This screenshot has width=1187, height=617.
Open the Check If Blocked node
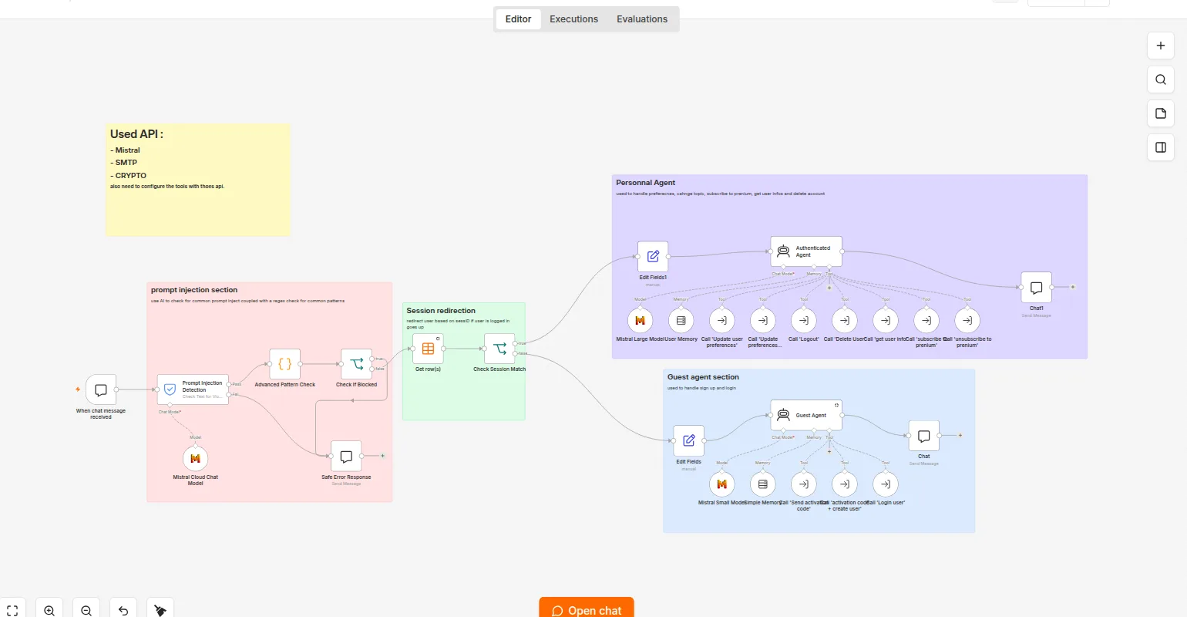[x=356, y=364]
